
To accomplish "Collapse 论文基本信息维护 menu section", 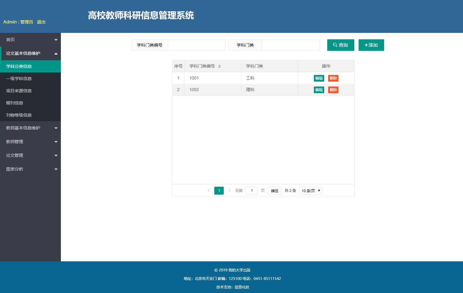I will [x=30, y=53].
